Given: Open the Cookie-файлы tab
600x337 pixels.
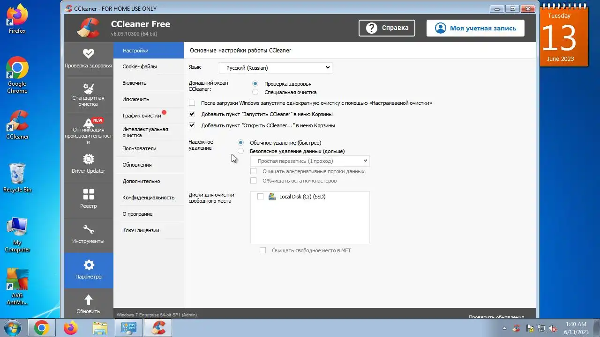Looking at the screenshot, I should click(149, 66).
